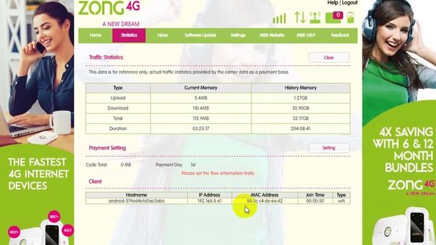
Task: Click the history duration 204:08:41
Action: [x=300, y=129]
